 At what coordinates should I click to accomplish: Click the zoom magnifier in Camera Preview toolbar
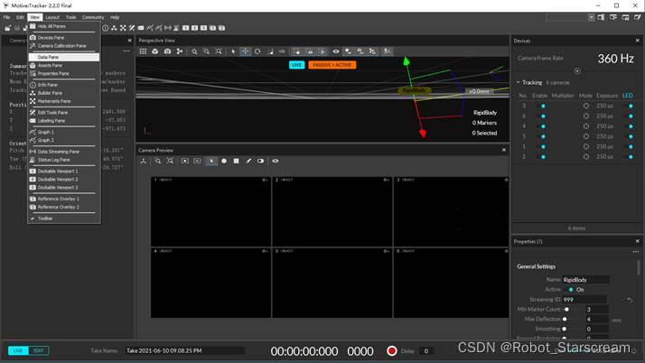pos(158,161)
